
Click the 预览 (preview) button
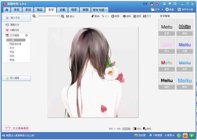[147, 129]
